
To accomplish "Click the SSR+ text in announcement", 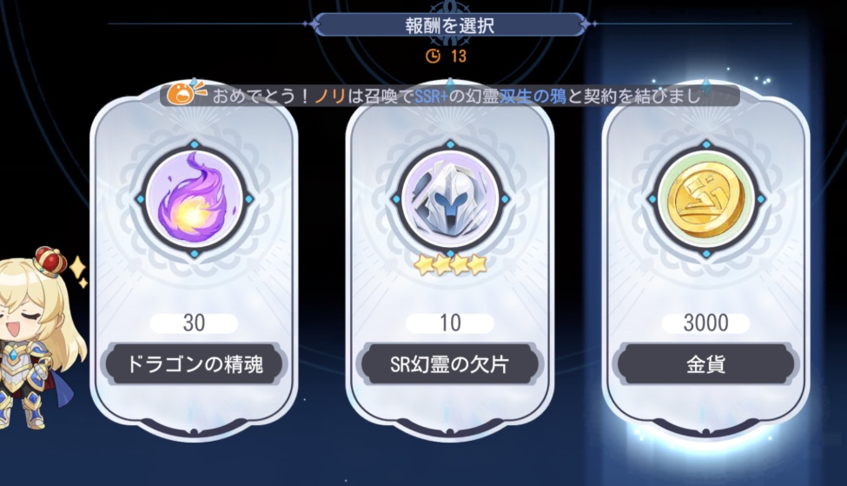I will coord(432,97).
